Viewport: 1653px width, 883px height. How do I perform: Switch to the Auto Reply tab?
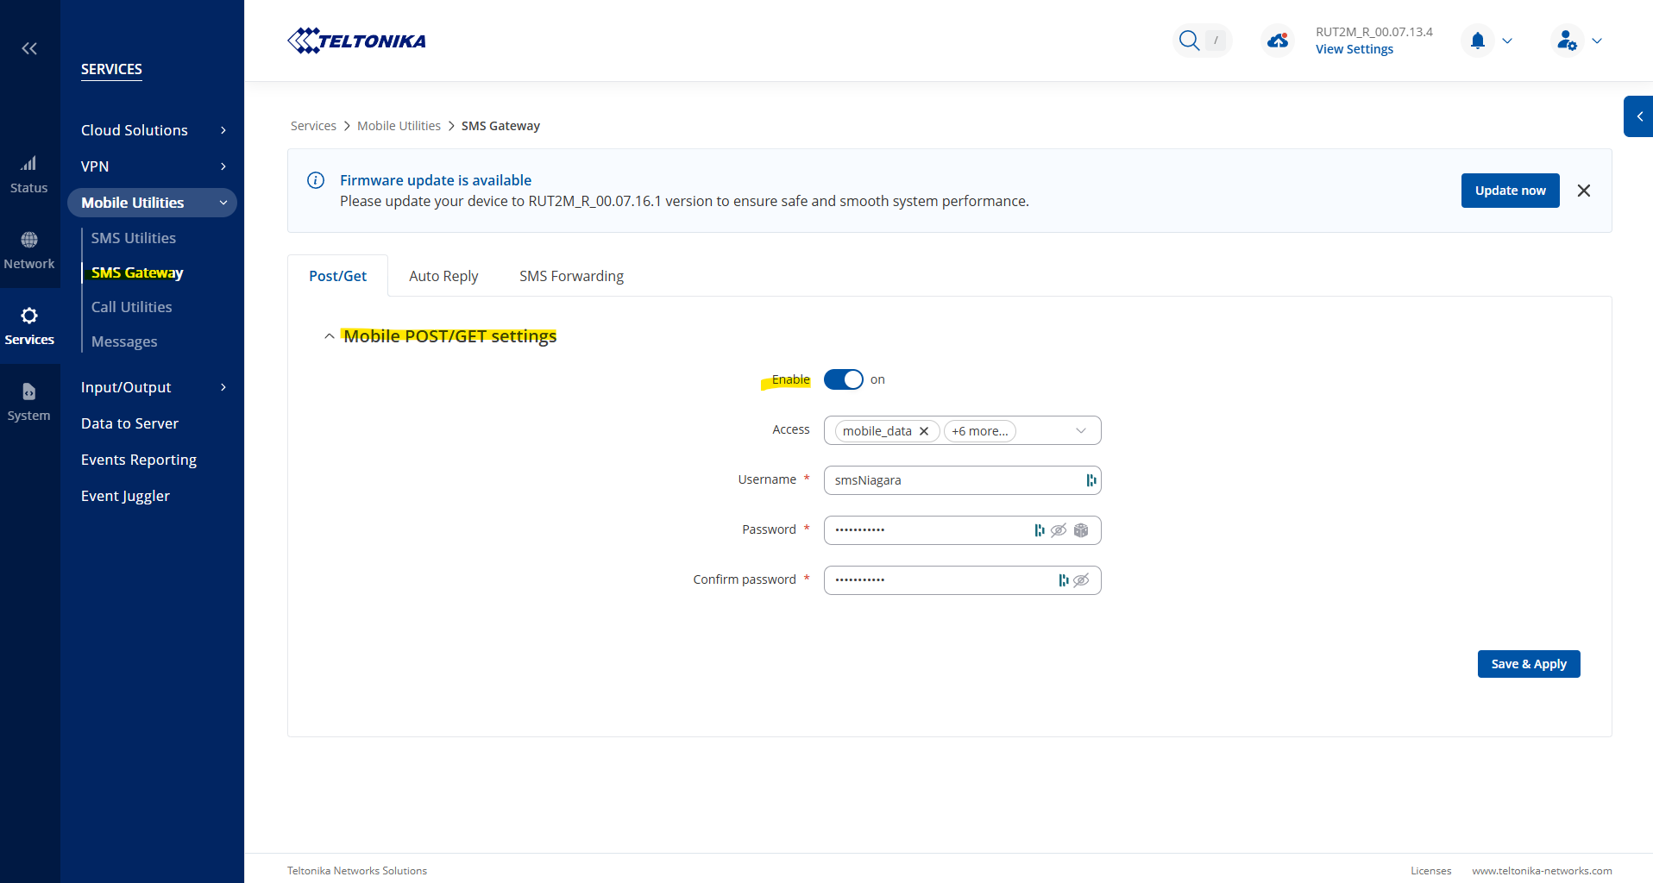(443, 276)
